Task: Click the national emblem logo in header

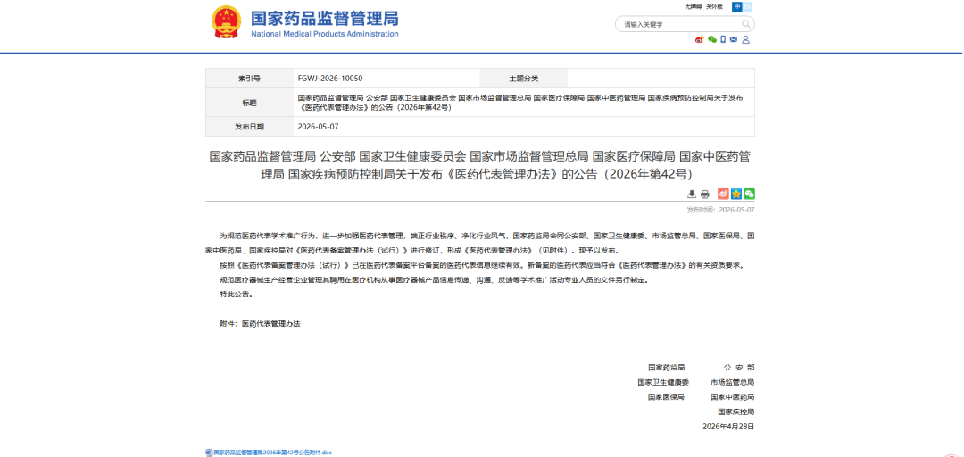Action: point(227,22)
